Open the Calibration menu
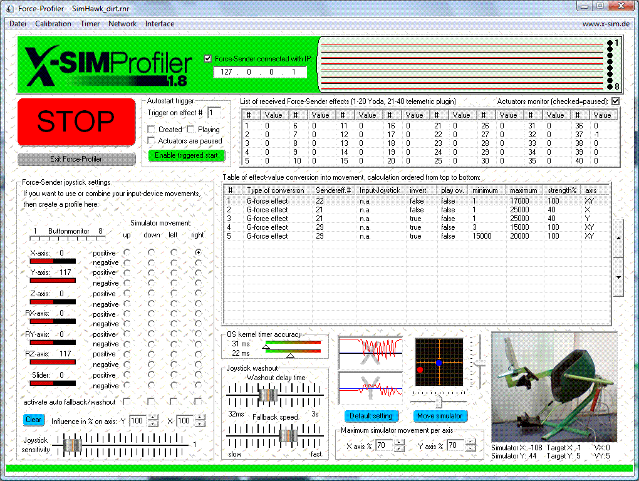639x481 pixels. pyautogui.click(x=53, y=24)
